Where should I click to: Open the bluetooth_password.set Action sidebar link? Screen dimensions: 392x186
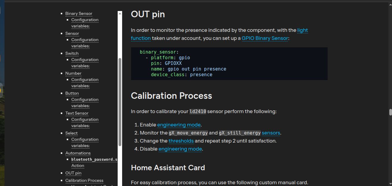[x=94, y=160]
